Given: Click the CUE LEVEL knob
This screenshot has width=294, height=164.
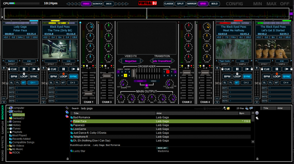Looking at the screenshot, I should (x=162, y=98).
